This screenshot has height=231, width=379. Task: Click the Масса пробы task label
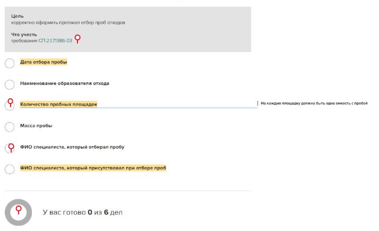pos(36,126)
